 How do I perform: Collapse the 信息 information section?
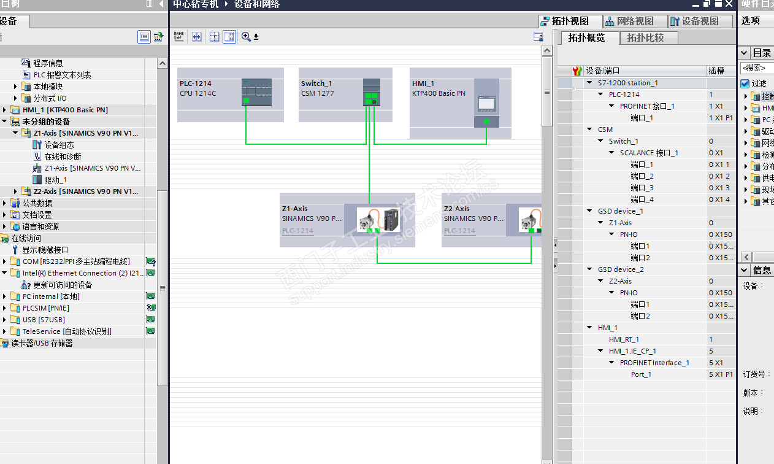pos(744,270)
